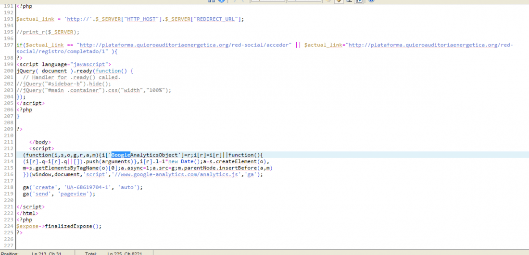Click the closing brace on line 207
This screenshot has width=529, height=255.
[18, 116]
